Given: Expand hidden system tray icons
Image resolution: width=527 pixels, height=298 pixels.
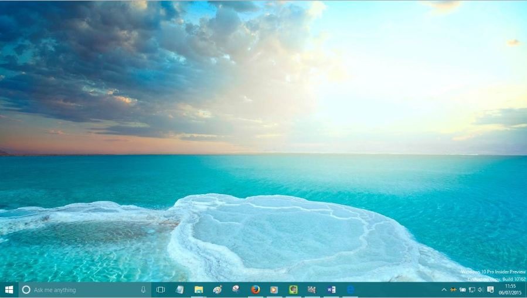Looking at the screenshot, I should tap(444, 290).
